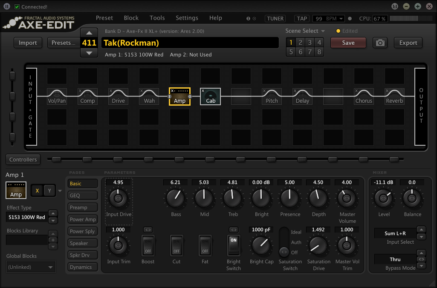The image size is (437, 288).
Task: Open the X/Y options dropdown arrow
Action: (x=60, y=191)
